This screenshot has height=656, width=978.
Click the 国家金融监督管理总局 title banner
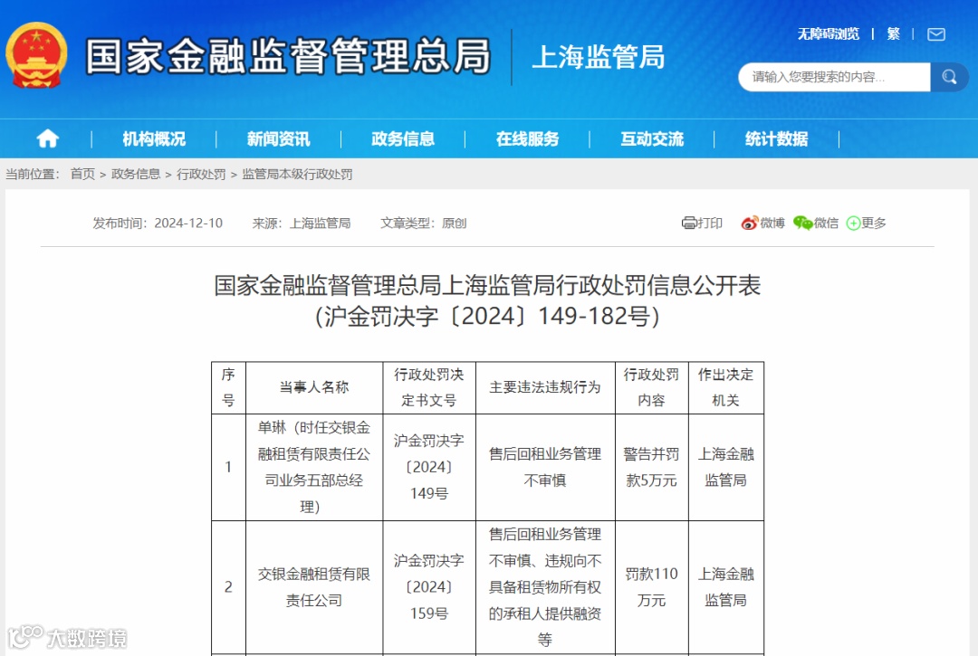click(288, 57)
